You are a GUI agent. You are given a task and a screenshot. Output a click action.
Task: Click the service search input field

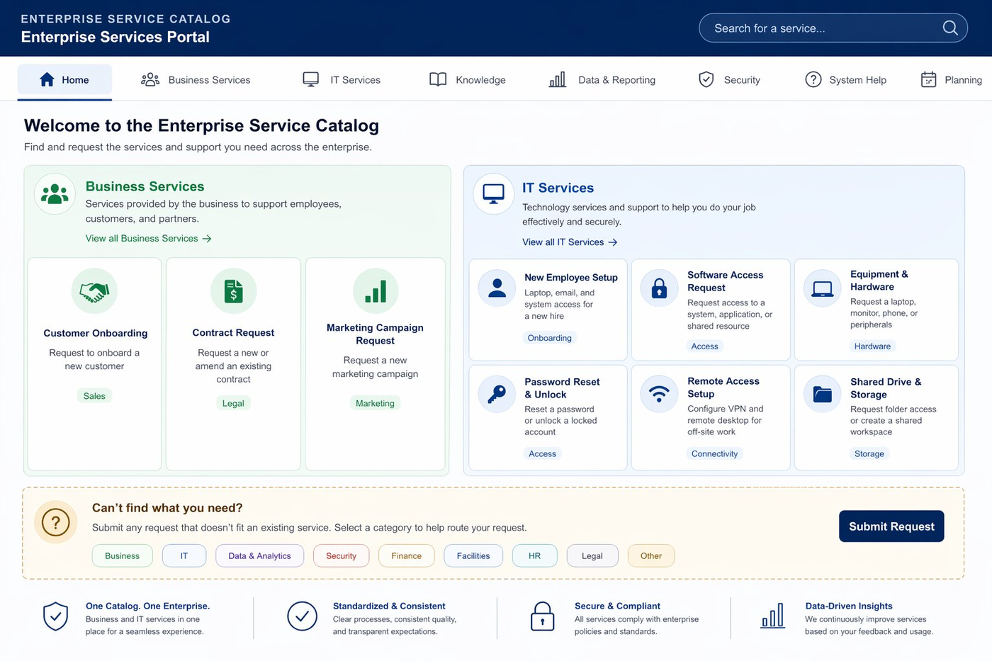pos(815,28)
